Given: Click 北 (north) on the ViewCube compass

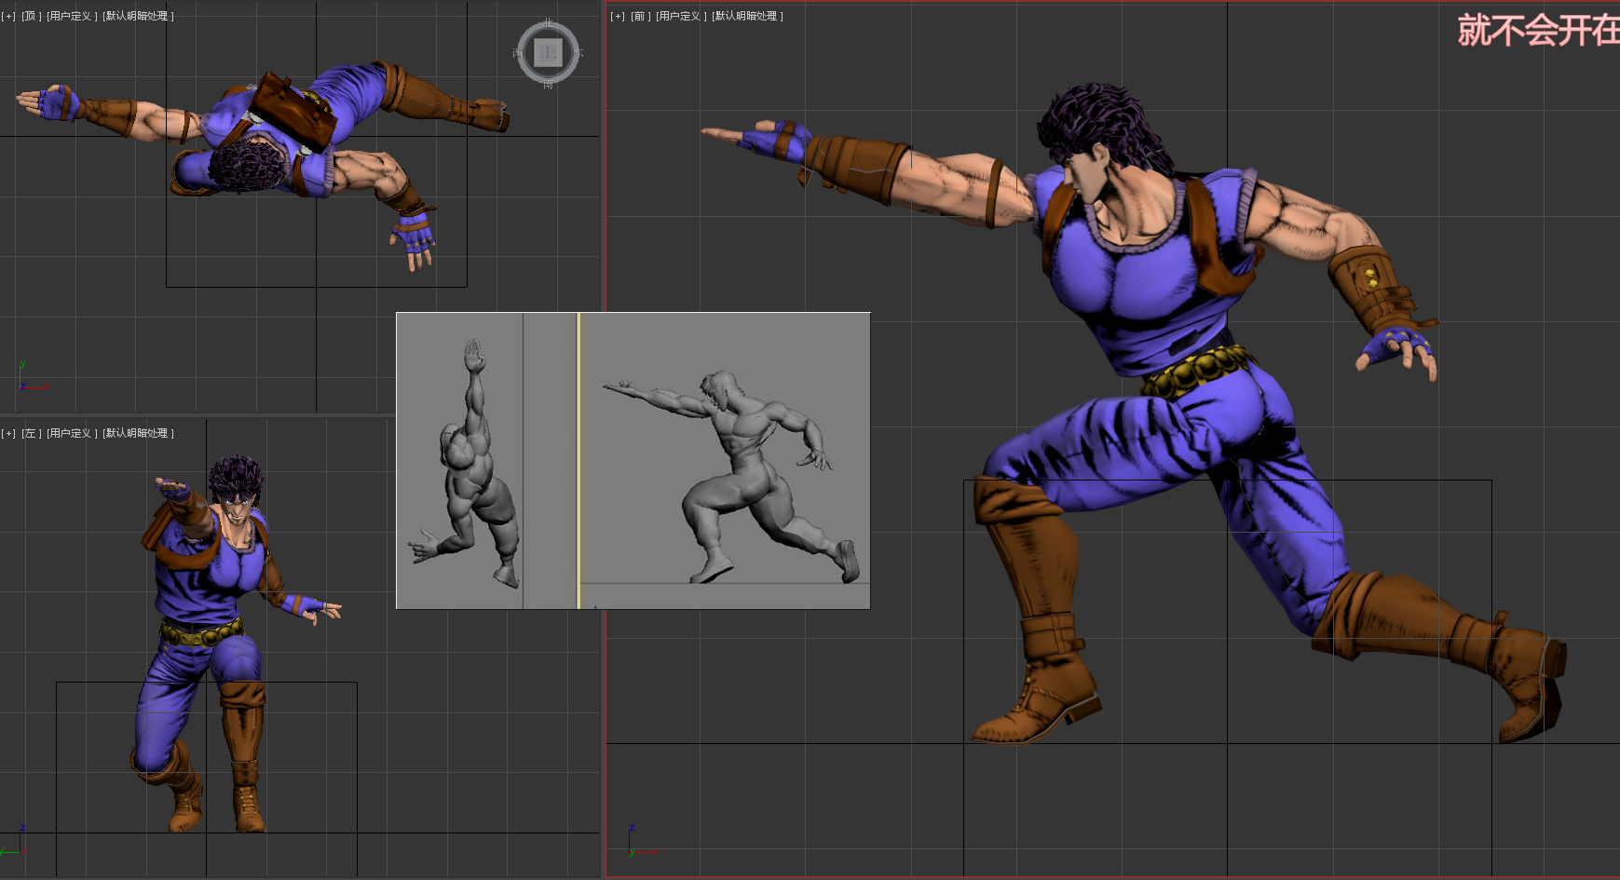Looking at the screenshot, I should tap(548, 23).
